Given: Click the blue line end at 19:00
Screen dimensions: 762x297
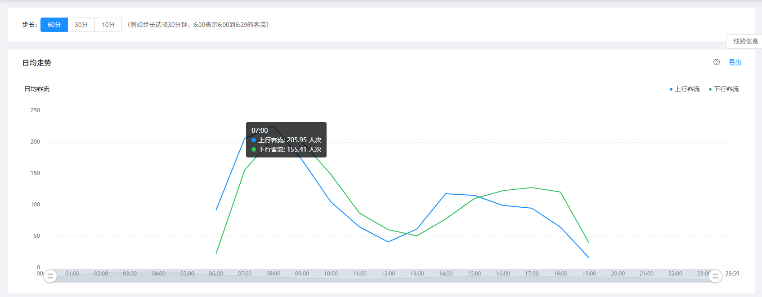Looking at the screenshot, I should pyautogui.click(x=589, y=258).
